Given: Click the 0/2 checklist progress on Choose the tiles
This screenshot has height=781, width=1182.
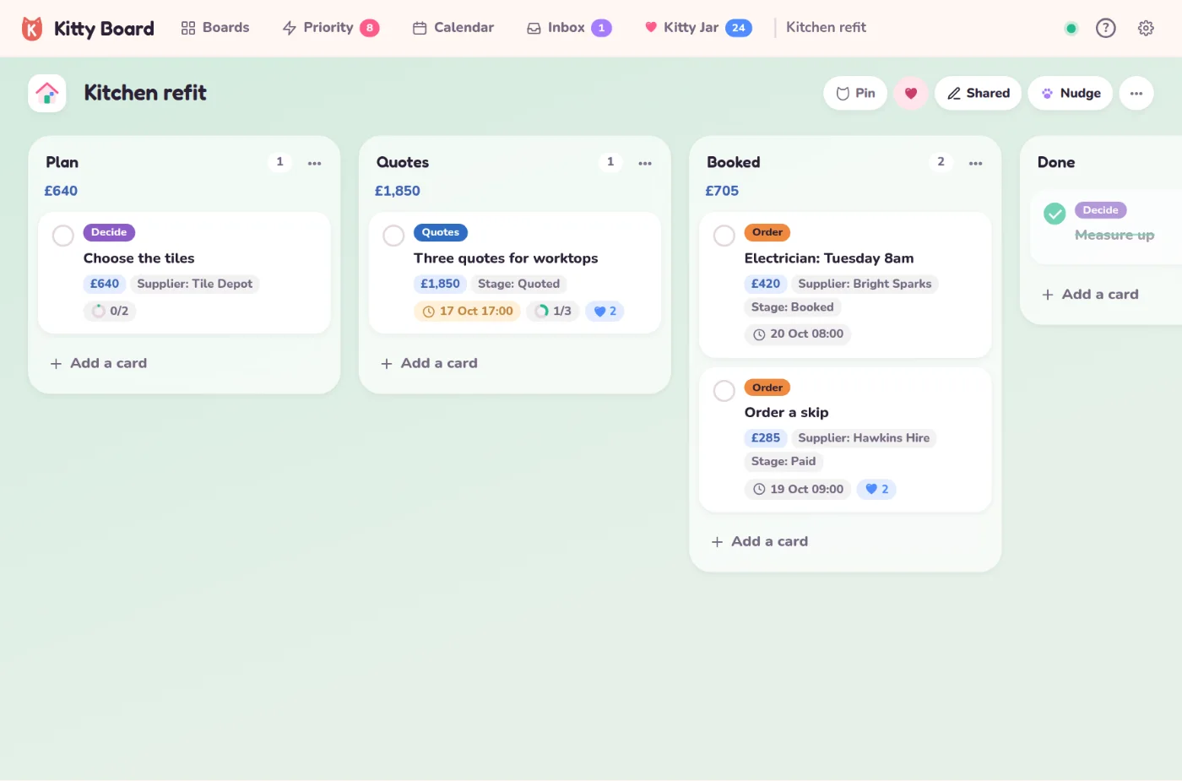Looking at the screenshot, I should [x=110, y=311].
